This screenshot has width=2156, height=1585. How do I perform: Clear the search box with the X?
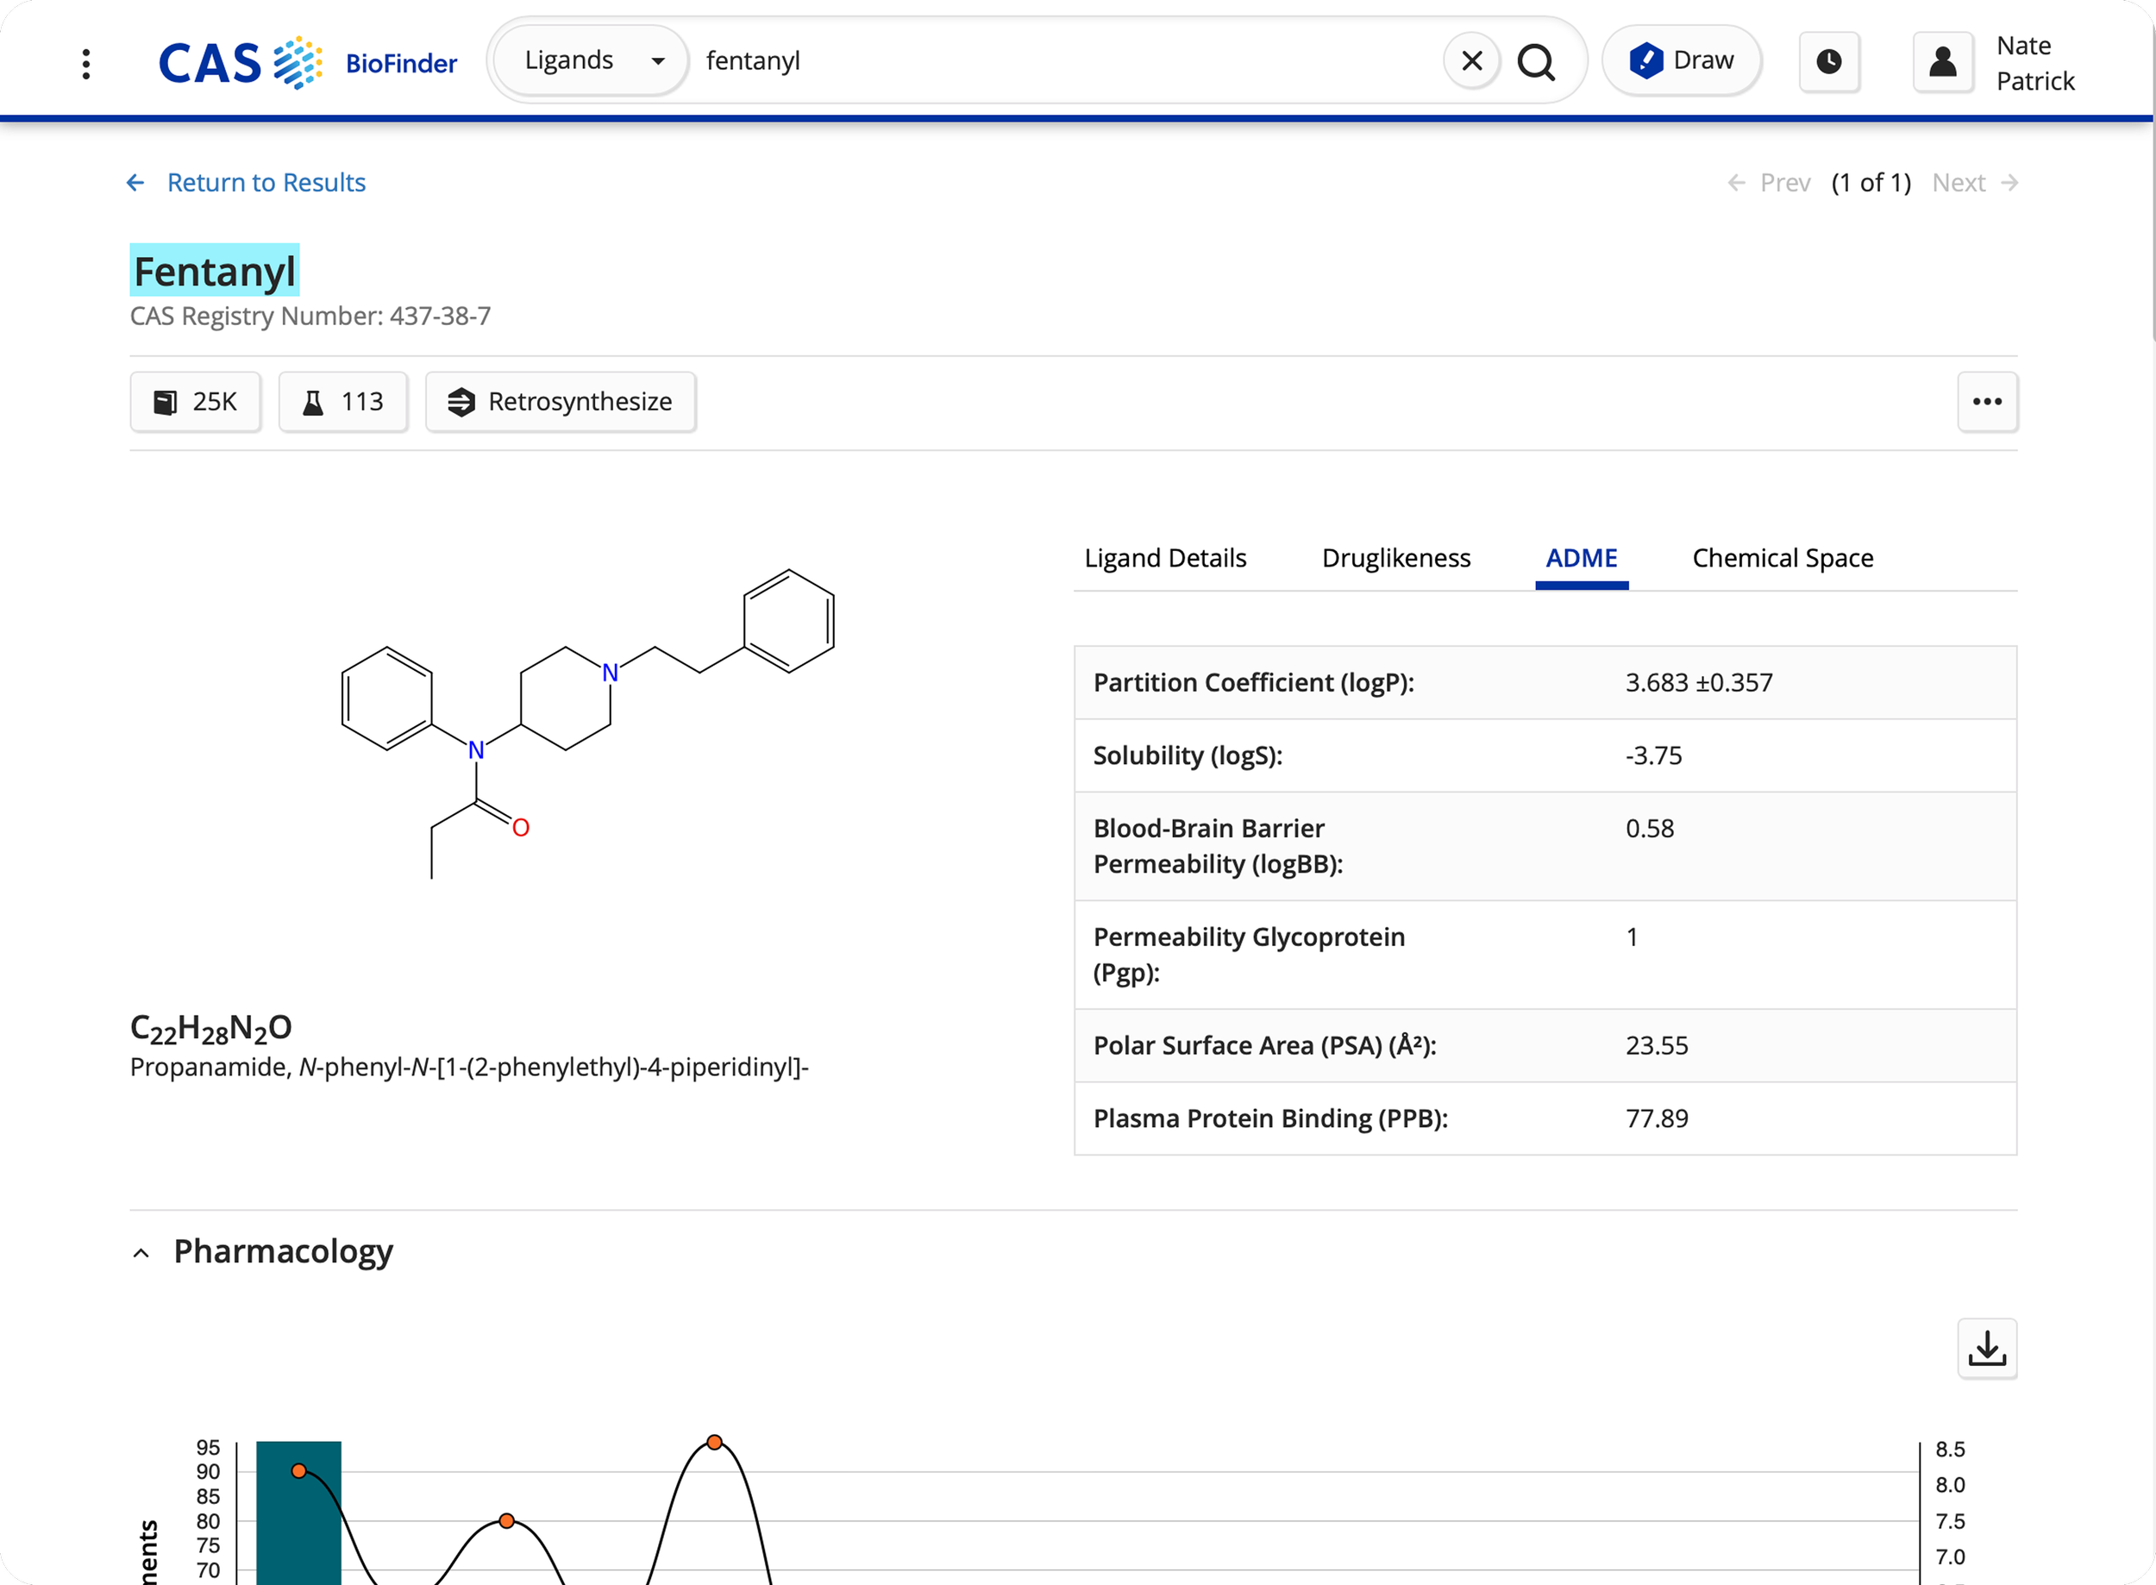point(1471,60)
